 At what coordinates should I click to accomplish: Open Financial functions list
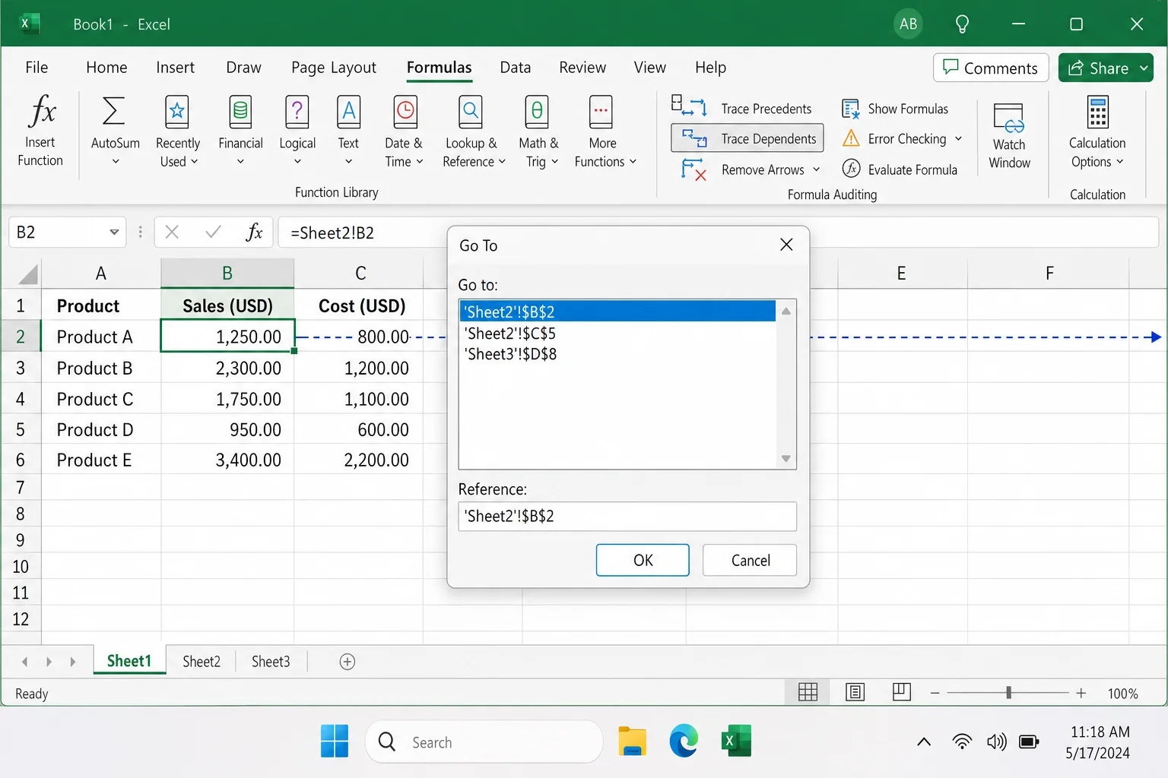click(x=240, y=131)
